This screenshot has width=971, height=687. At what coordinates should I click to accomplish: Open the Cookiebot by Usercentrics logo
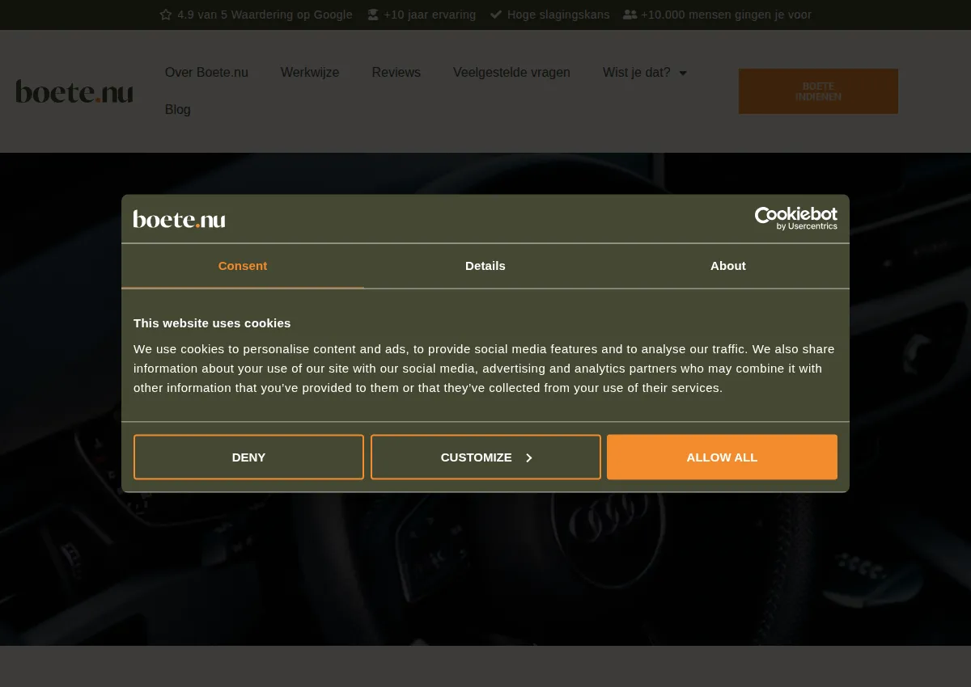[796, 218]
